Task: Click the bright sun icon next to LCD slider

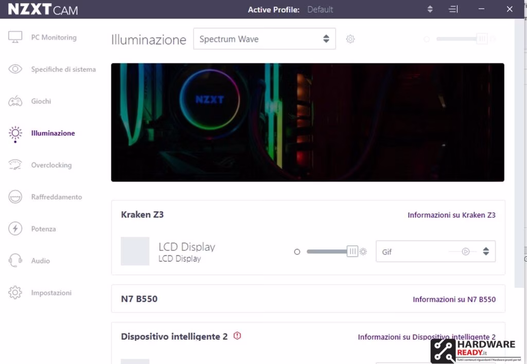Action: click(x=363, y=251)
